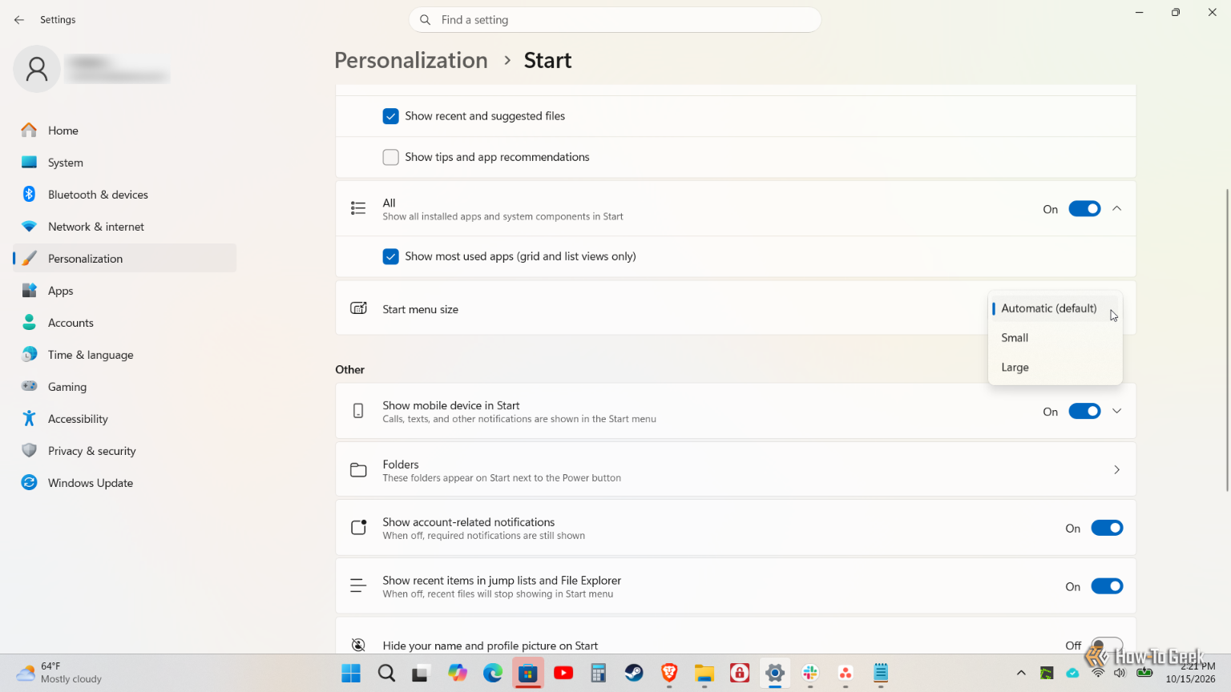Go back using the Settings back arrow
Viewport: 1231px width, 692px height.
[x=19, y=20]
